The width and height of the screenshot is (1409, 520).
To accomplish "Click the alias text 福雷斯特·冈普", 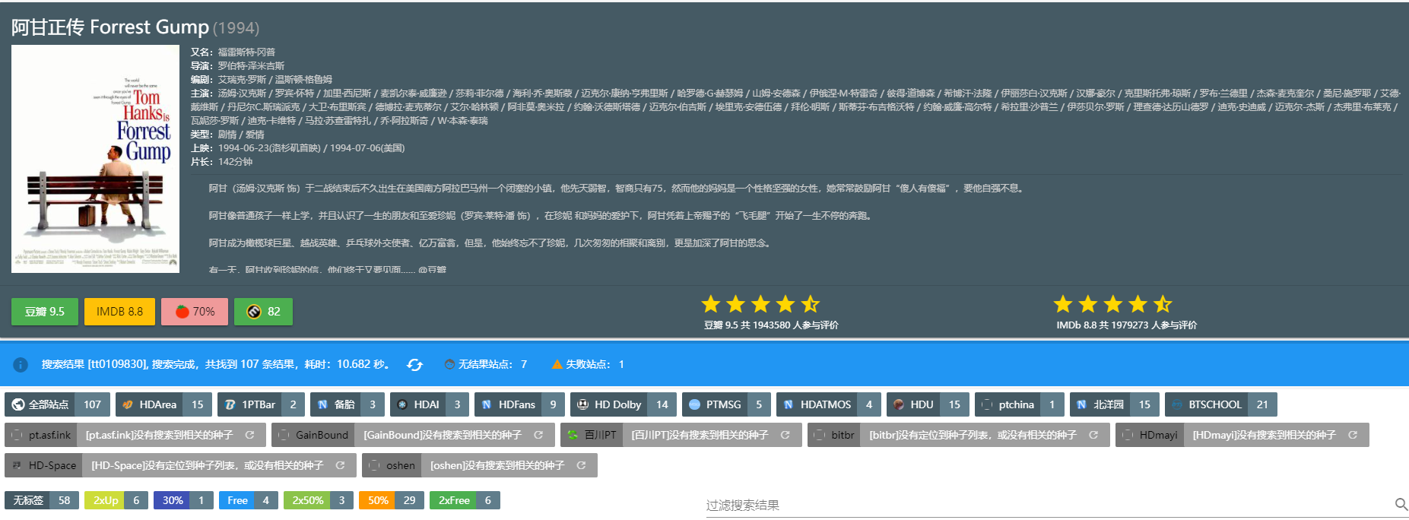I will click(x=246, y=52).
